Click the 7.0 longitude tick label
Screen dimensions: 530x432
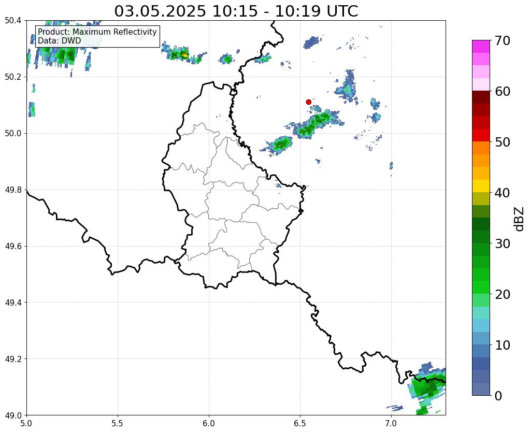coord(391,423)
